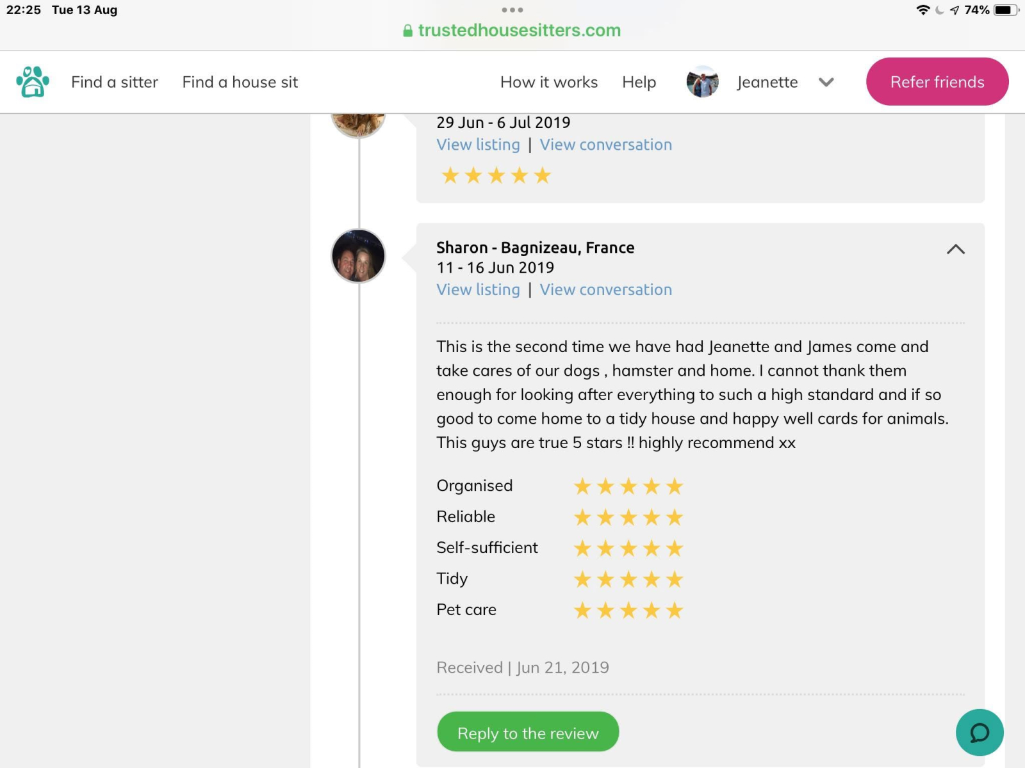The height and width of the screenshot is (768, 1025).
Task: Go to Find a house sit
Action: coord(240,82)
